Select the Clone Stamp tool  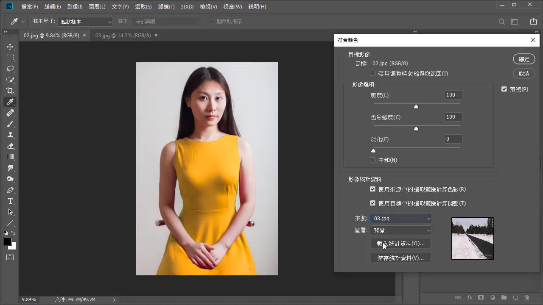[x=10, y=135]
